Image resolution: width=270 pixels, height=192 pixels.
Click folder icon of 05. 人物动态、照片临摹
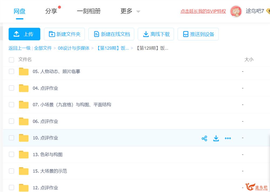[24, 72]
